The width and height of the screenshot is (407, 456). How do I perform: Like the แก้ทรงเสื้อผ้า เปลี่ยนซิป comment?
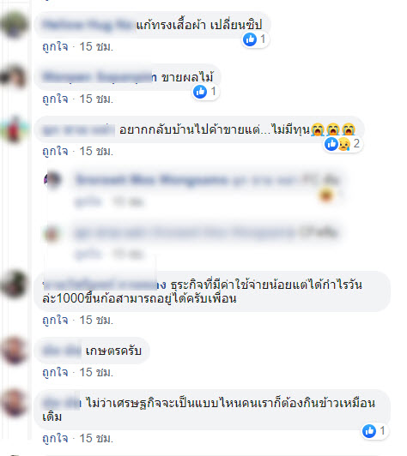click(55, 46)
